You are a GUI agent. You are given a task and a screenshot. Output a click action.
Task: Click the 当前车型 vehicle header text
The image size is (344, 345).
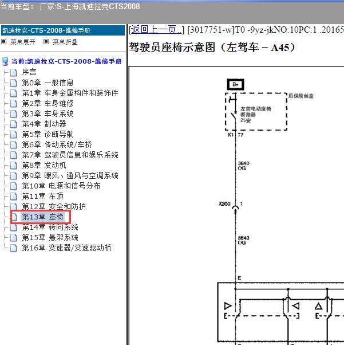pyautogui.click(x=70, y=7)
